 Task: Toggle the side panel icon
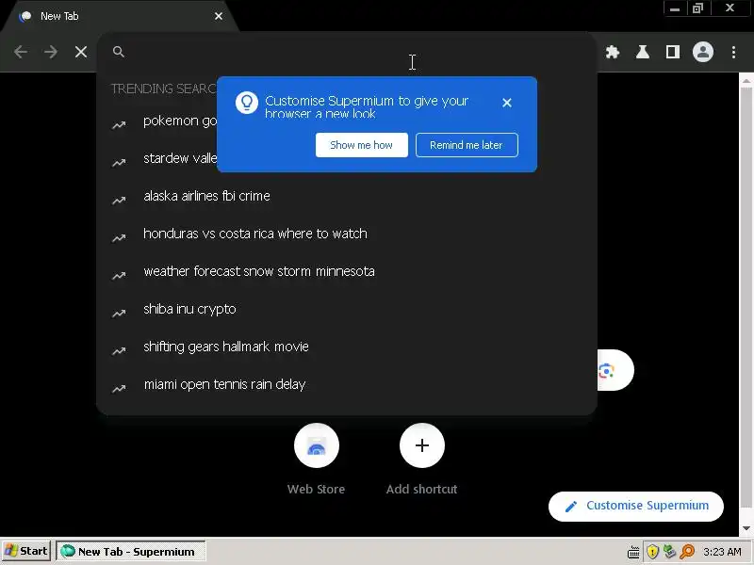point(673,52)
